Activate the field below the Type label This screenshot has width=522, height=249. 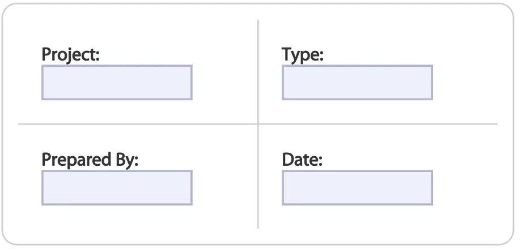[357, 83]
